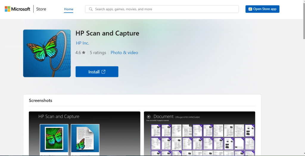
Task: Click the Capture Photos butterfly tile
Action: tap(54, 138)
